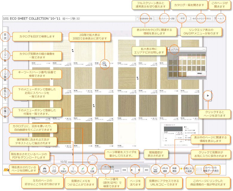
Task: Click the notation legend box on right page
Action: [179, 135]
